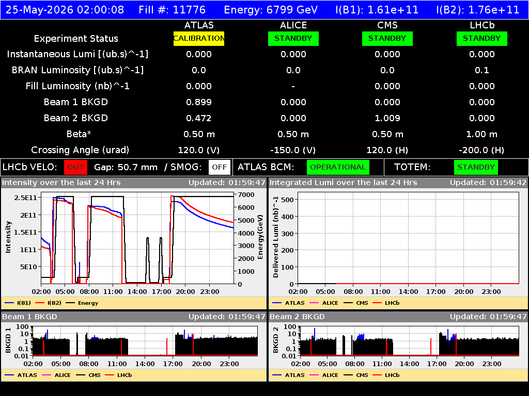529x396 pixels.
Task: Click ATLAS Beam 1 BKGD value 0.899
Action: pos(199,102)
